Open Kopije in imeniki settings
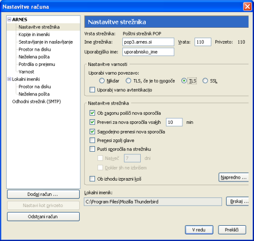Viewport: 254px width, 241px height. click(34, 35)
